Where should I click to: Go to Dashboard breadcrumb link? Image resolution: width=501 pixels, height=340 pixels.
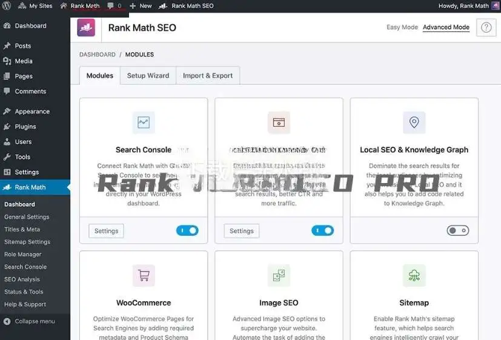pyautogui.click(x=97, y=55)
